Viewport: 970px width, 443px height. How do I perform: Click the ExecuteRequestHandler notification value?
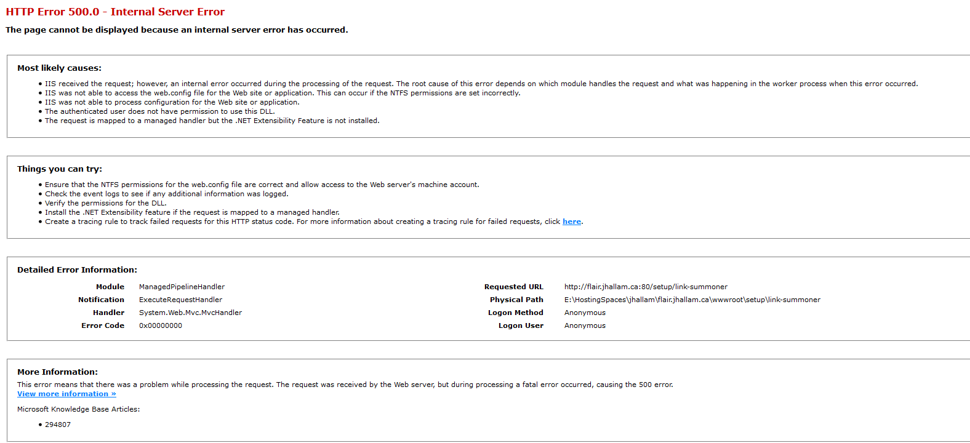pyautogui.click(x=180, y=300)
